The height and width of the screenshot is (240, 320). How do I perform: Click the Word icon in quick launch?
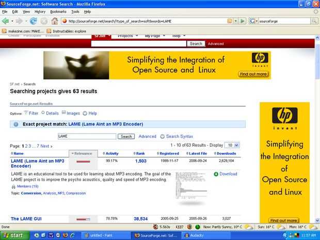tap(51, 235)
